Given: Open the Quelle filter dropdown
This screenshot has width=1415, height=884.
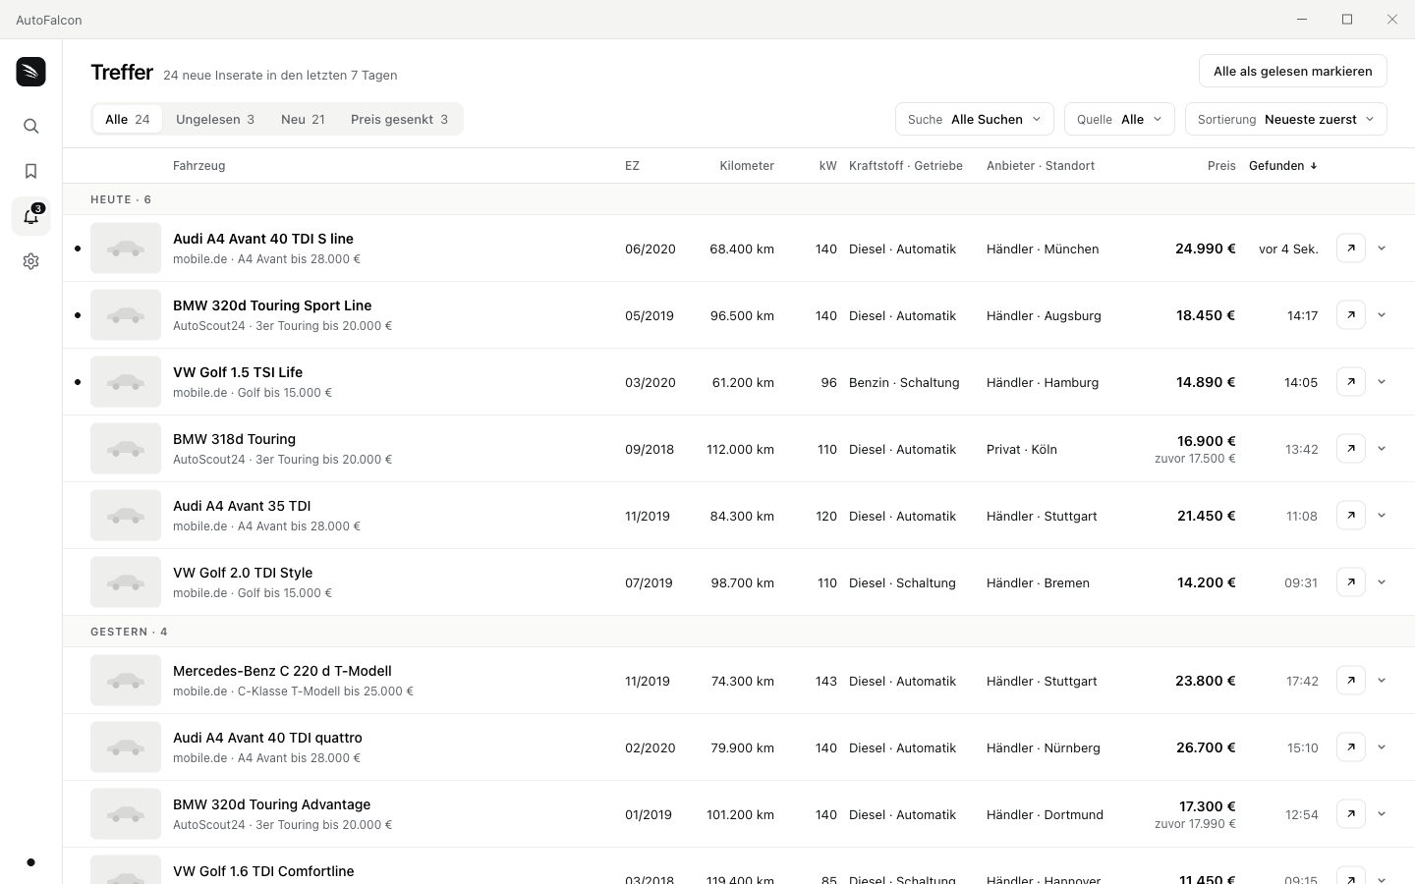Looking at the screenshot, I should click(1119, 119).
